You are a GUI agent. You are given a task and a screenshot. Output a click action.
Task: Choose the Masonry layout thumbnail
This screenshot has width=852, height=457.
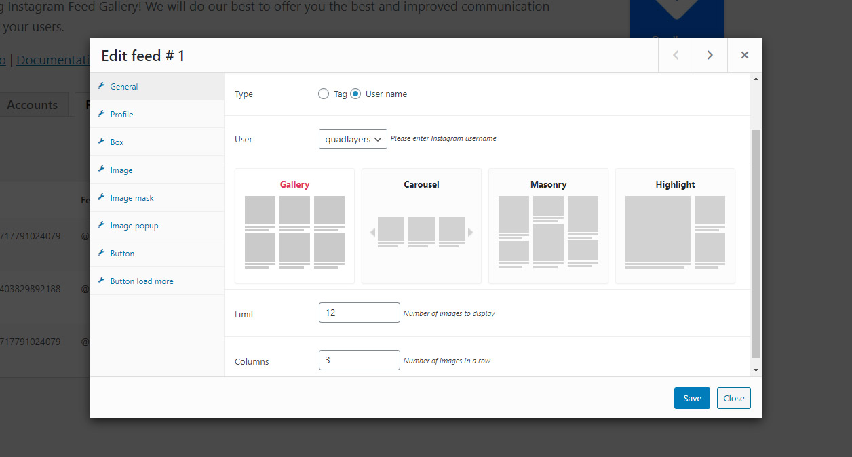coord(548,226)
